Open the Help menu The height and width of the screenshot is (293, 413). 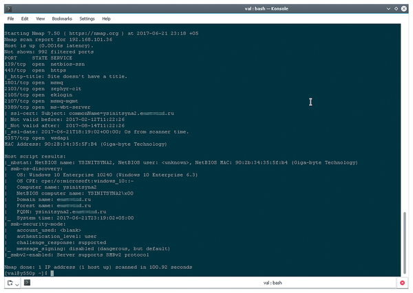point(107,19)
